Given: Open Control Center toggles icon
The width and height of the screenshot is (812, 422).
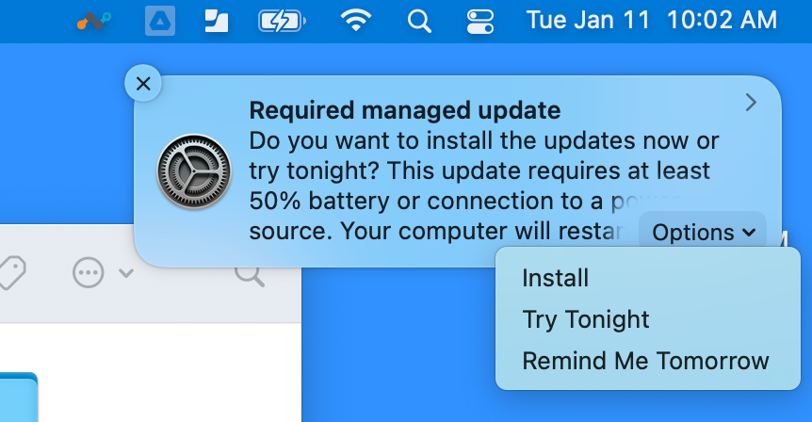Looking at the screenshot, I should coord(480,22).
